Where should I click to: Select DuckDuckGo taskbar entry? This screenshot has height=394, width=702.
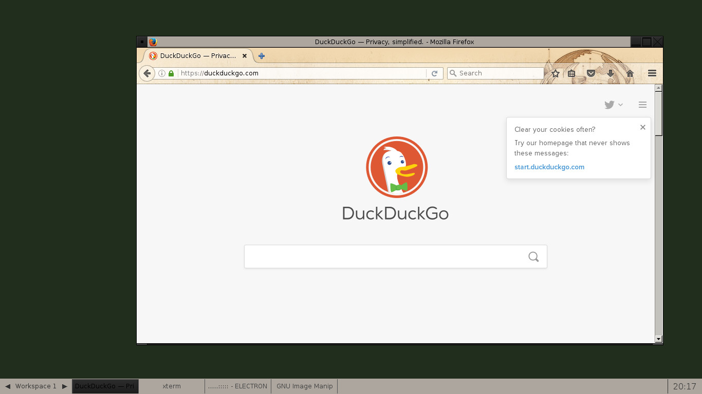(x=105, y=386)
